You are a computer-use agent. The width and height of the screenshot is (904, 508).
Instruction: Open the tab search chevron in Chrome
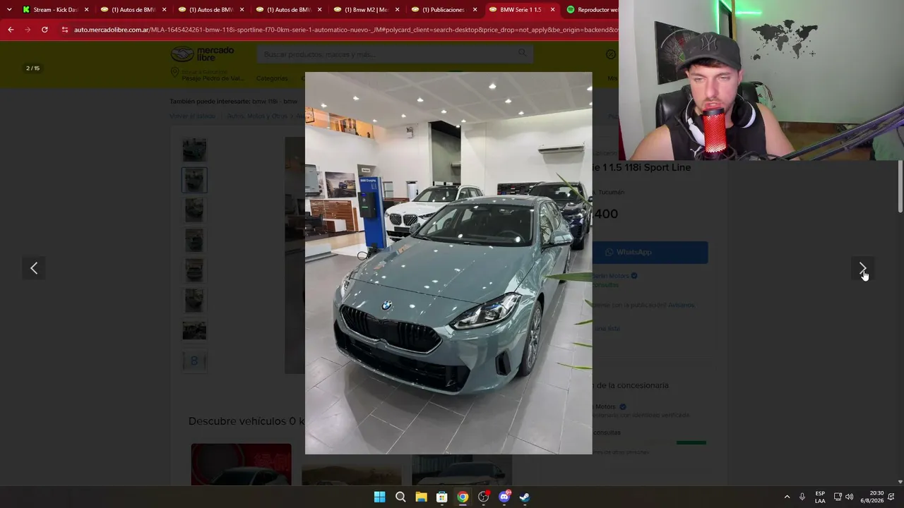9,10
